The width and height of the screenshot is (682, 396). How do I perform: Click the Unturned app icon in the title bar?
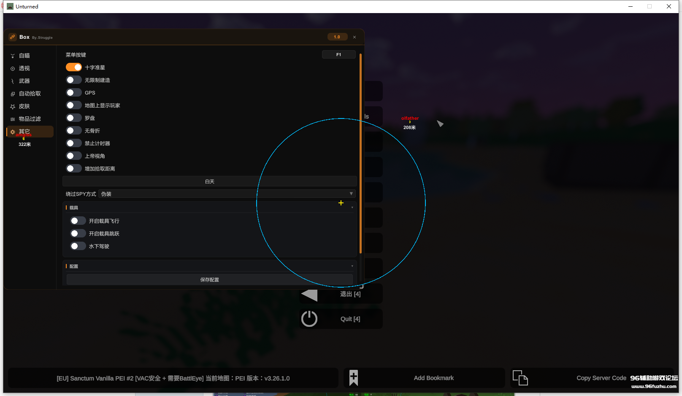point(10,6)
